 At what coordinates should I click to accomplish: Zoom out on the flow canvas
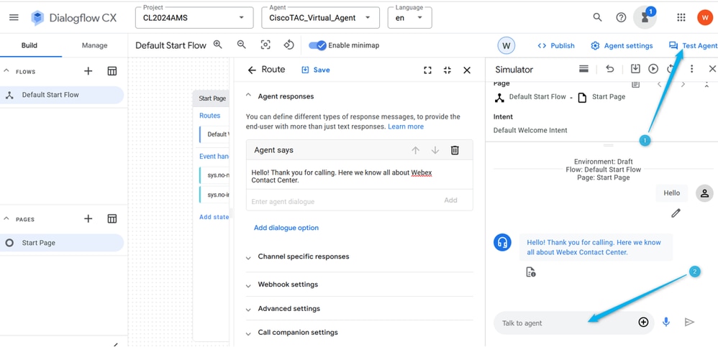click(241, 45)
